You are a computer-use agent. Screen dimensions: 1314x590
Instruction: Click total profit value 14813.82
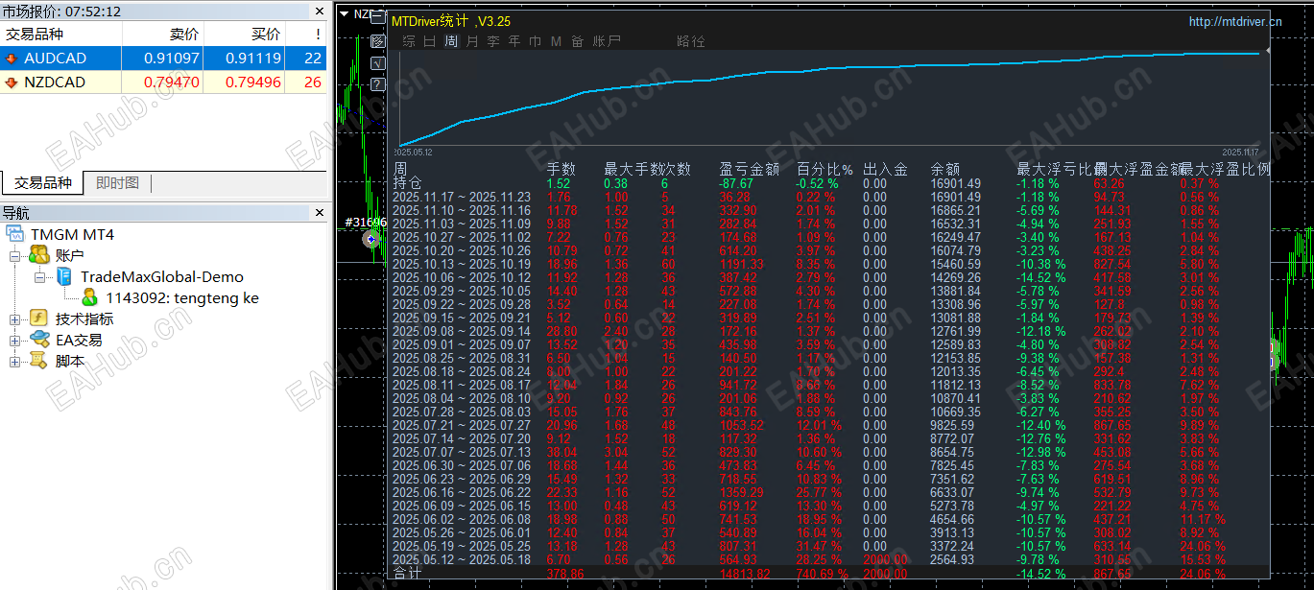[745, 573]
